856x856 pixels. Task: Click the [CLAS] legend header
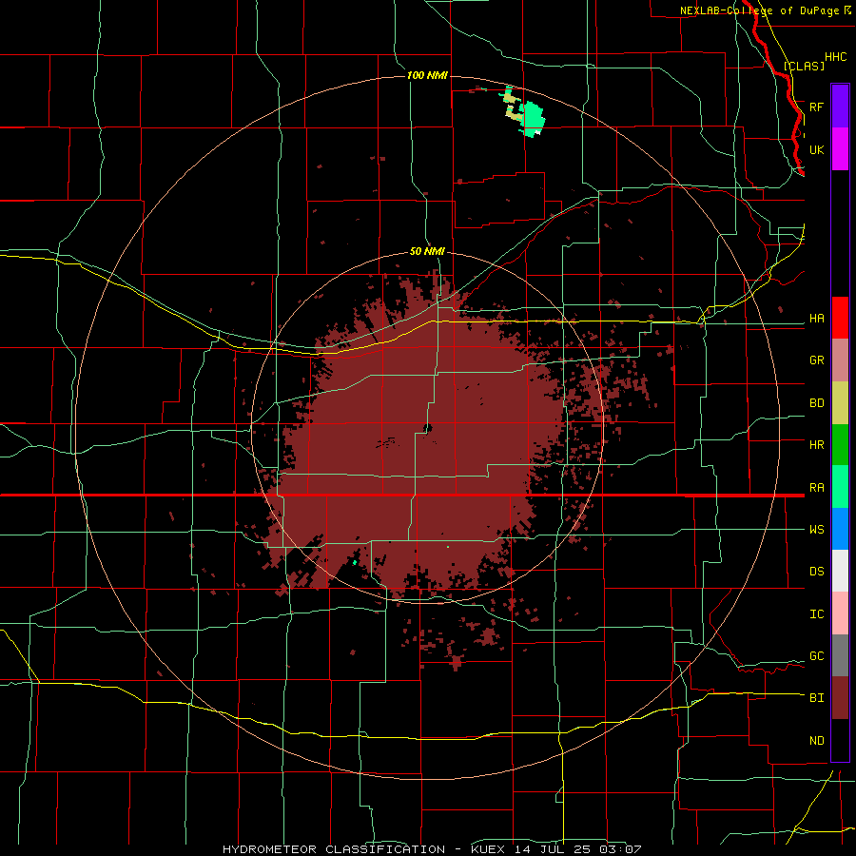pyautogui.click(x=804, y=66)
